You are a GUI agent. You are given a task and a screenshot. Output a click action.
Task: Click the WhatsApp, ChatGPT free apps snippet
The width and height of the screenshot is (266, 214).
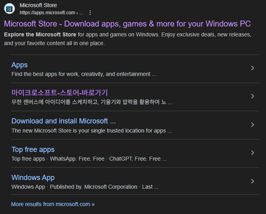[x=89, y=159]
